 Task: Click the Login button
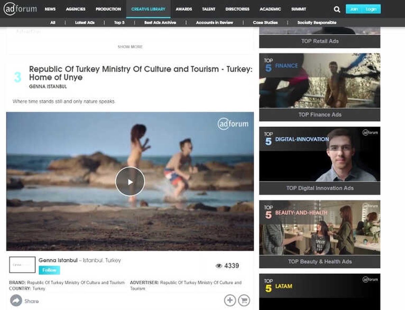[371, 9]
